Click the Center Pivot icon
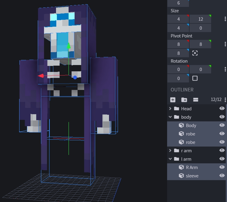The height and width of the screenshot is (202, 227). pos(195,53)
